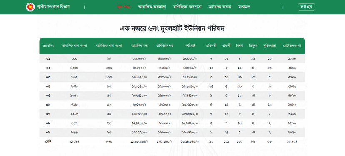Select ward number ০৫ row label
This screenshot has width=345, height=156.
(x=48, y=96)
